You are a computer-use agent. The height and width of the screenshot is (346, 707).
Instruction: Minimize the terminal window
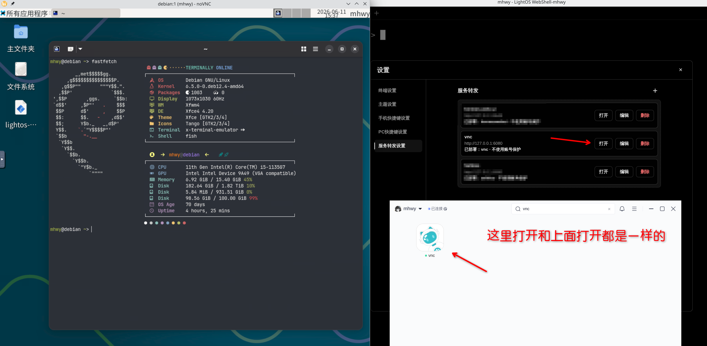point(329,49)
